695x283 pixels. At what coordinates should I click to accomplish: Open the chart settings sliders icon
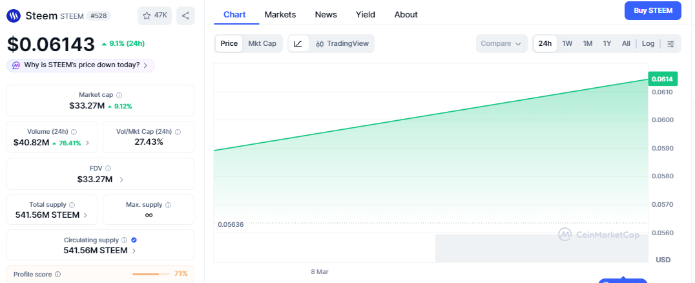(671, 43)
